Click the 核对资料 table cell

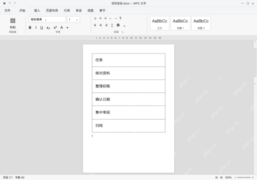click(x=128, y=73)
